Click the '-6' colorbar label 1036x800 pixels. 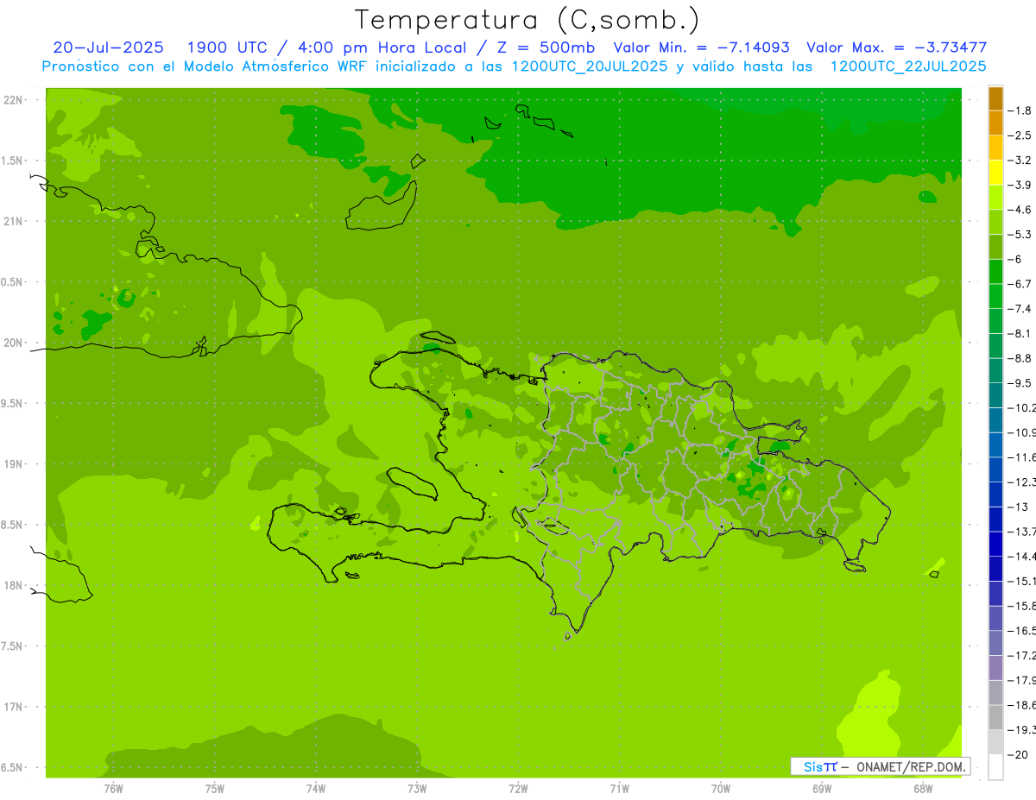(x=1014, y=259)
